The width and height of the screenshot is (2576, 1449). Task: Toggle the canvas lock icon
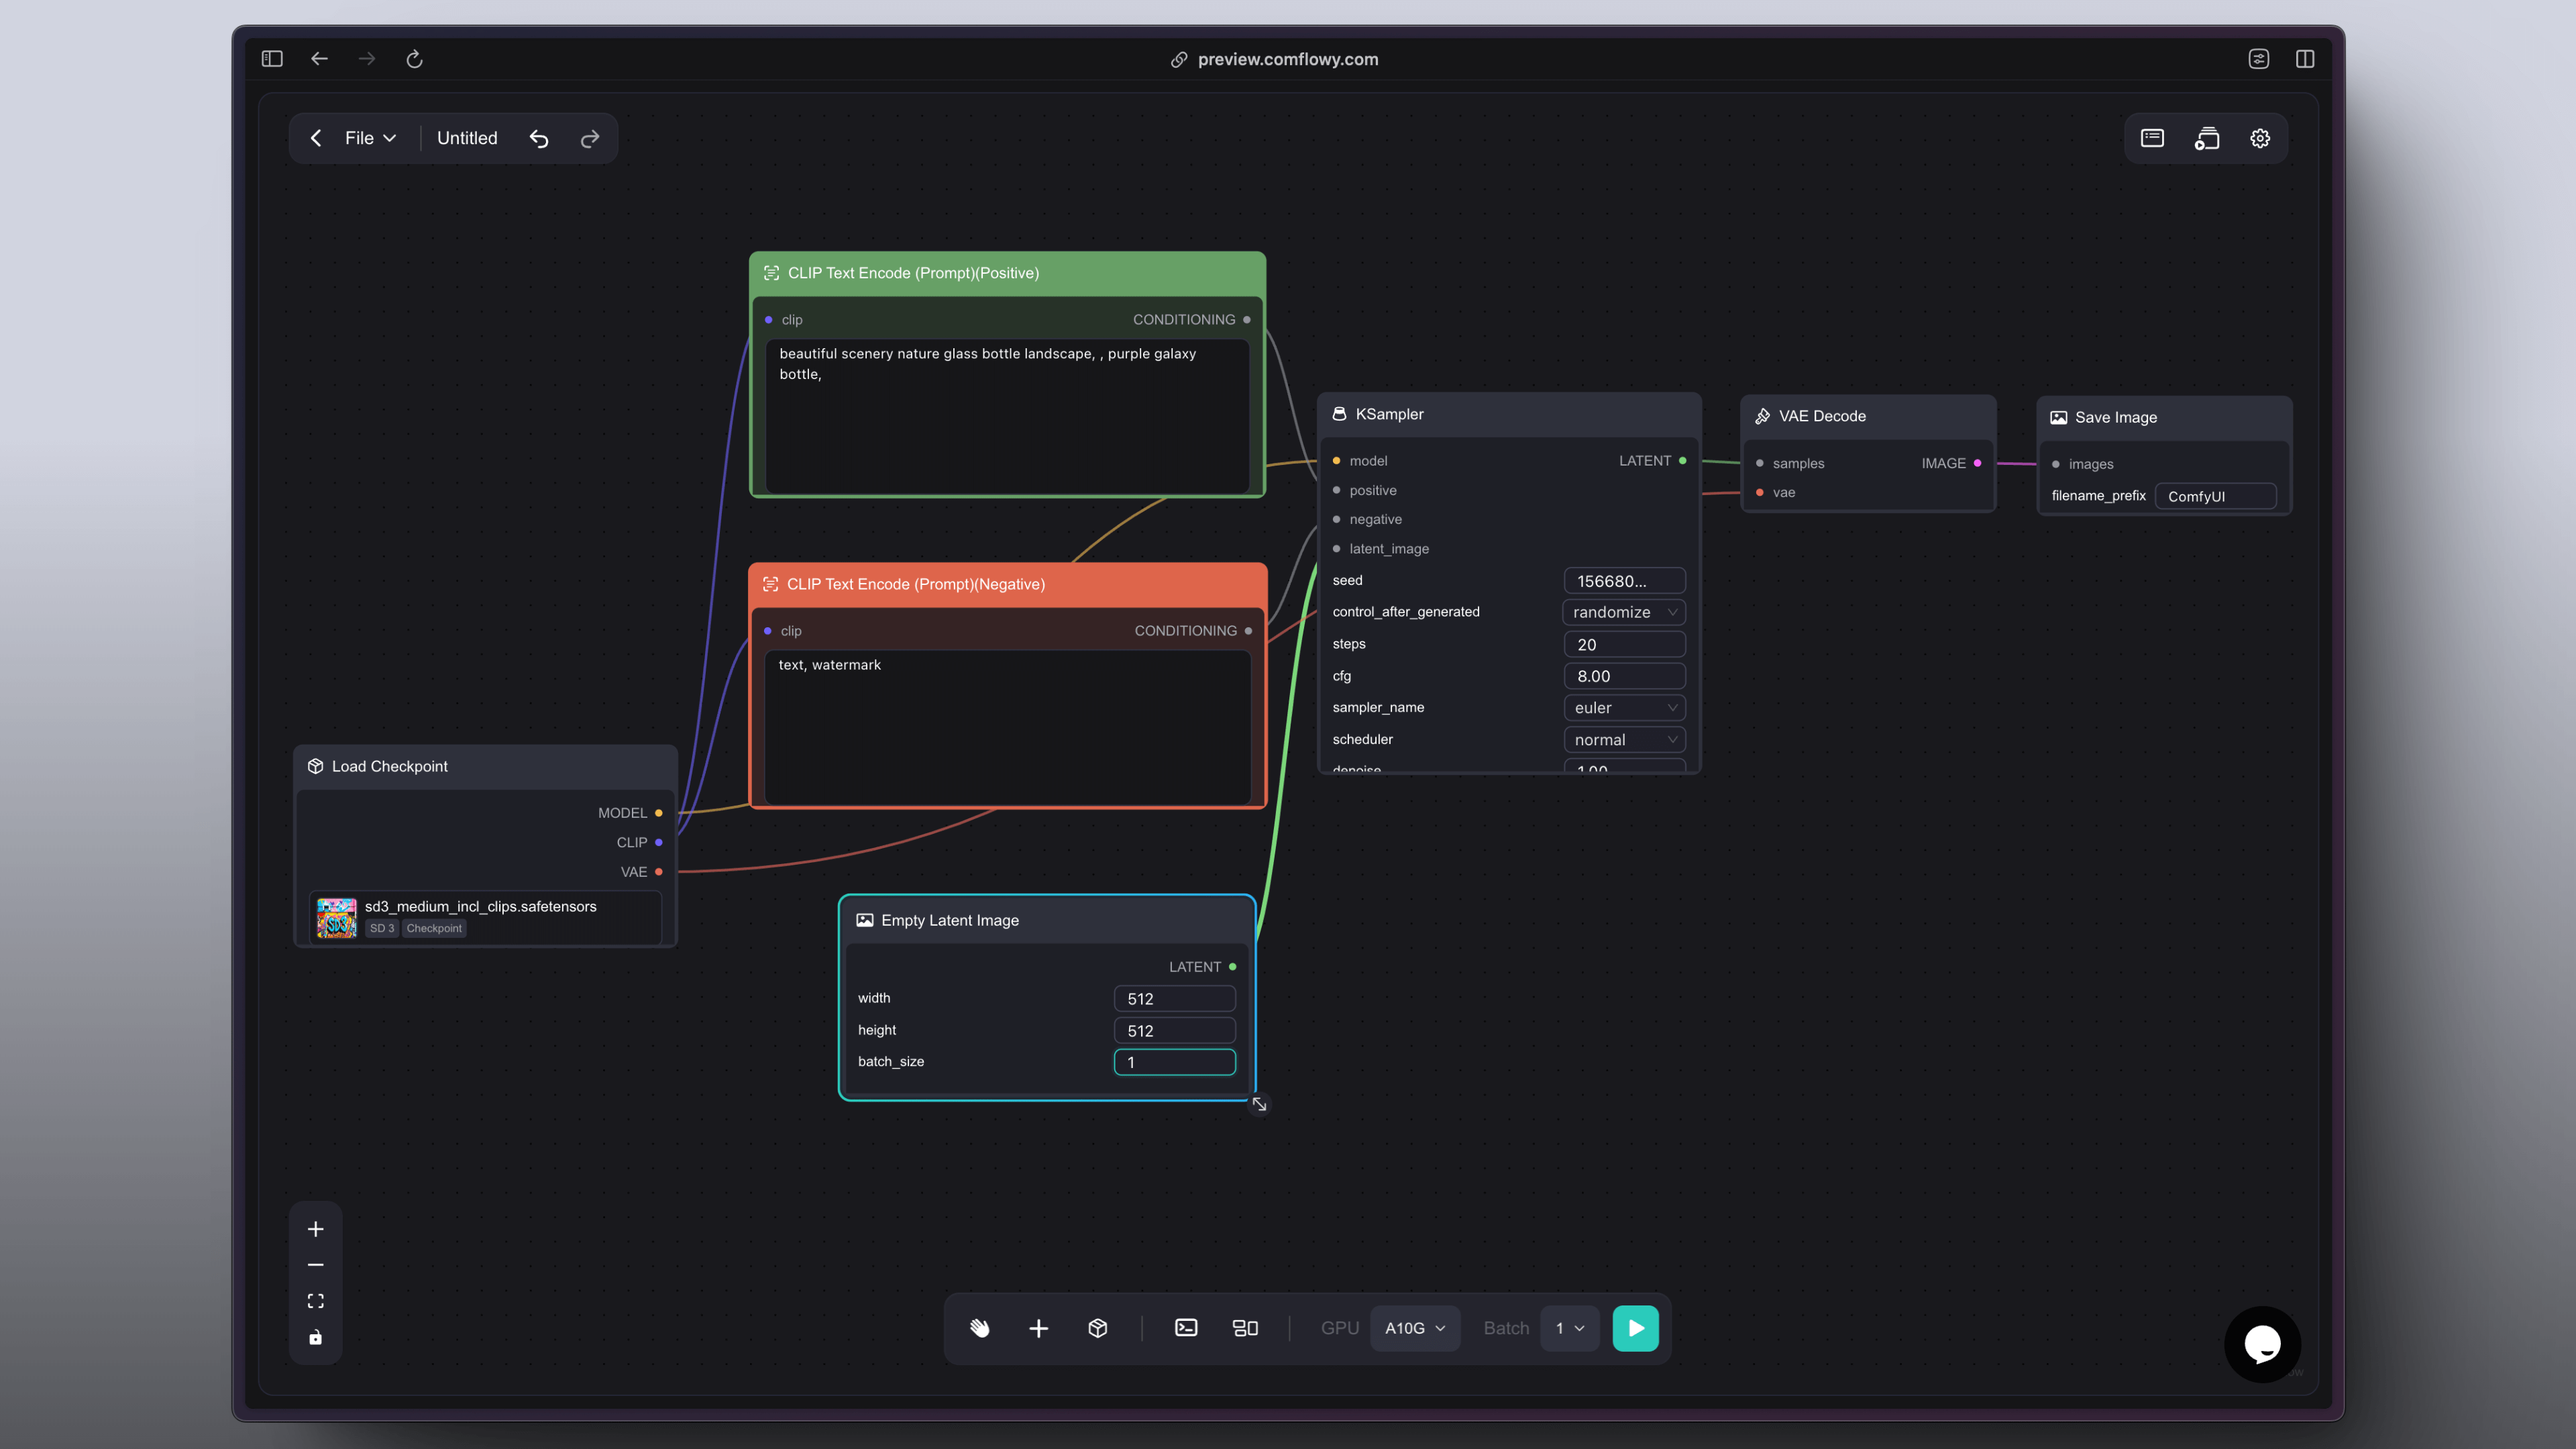coord(315,1337)
